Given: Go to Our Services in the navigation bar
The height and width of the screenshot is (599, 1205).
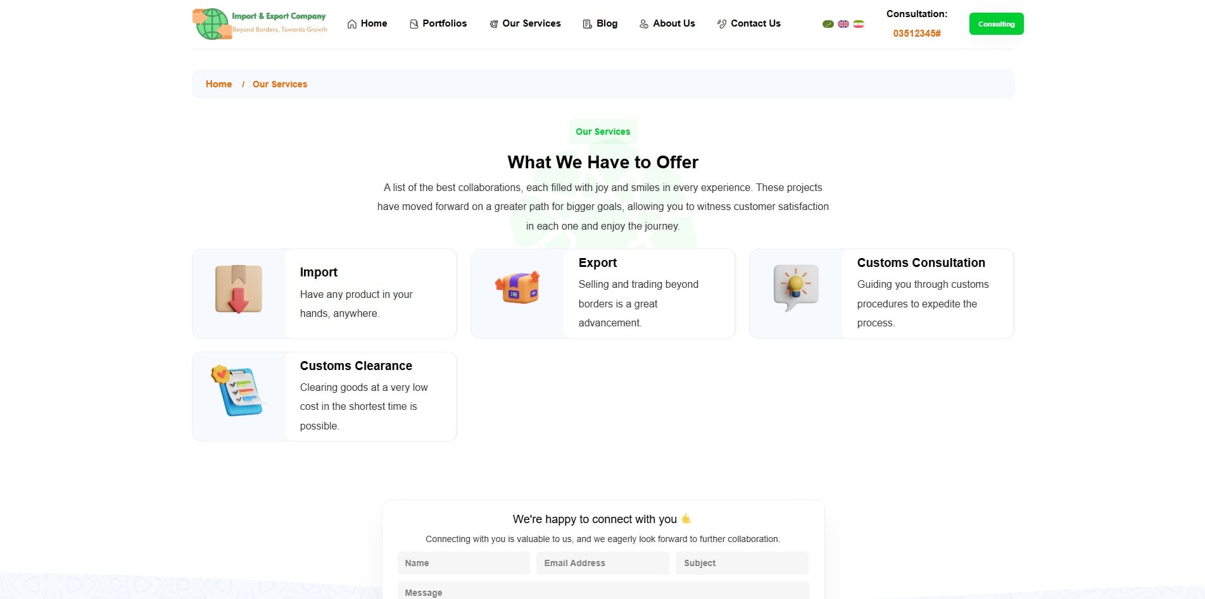Looking at the screenshot, I should [x=525, y=23].
